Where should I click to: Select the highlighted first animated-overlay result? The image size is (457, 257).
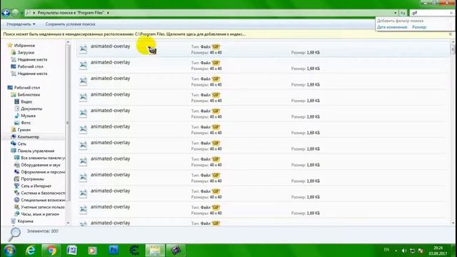pyautogui.click(x=262, y=49)
